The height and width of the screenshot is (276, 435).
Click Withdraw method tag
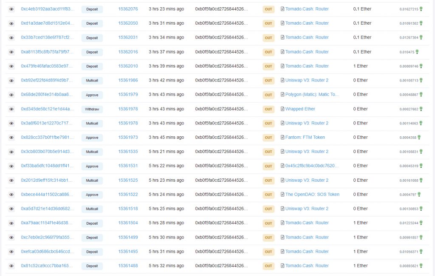click(x=92, y=109)
